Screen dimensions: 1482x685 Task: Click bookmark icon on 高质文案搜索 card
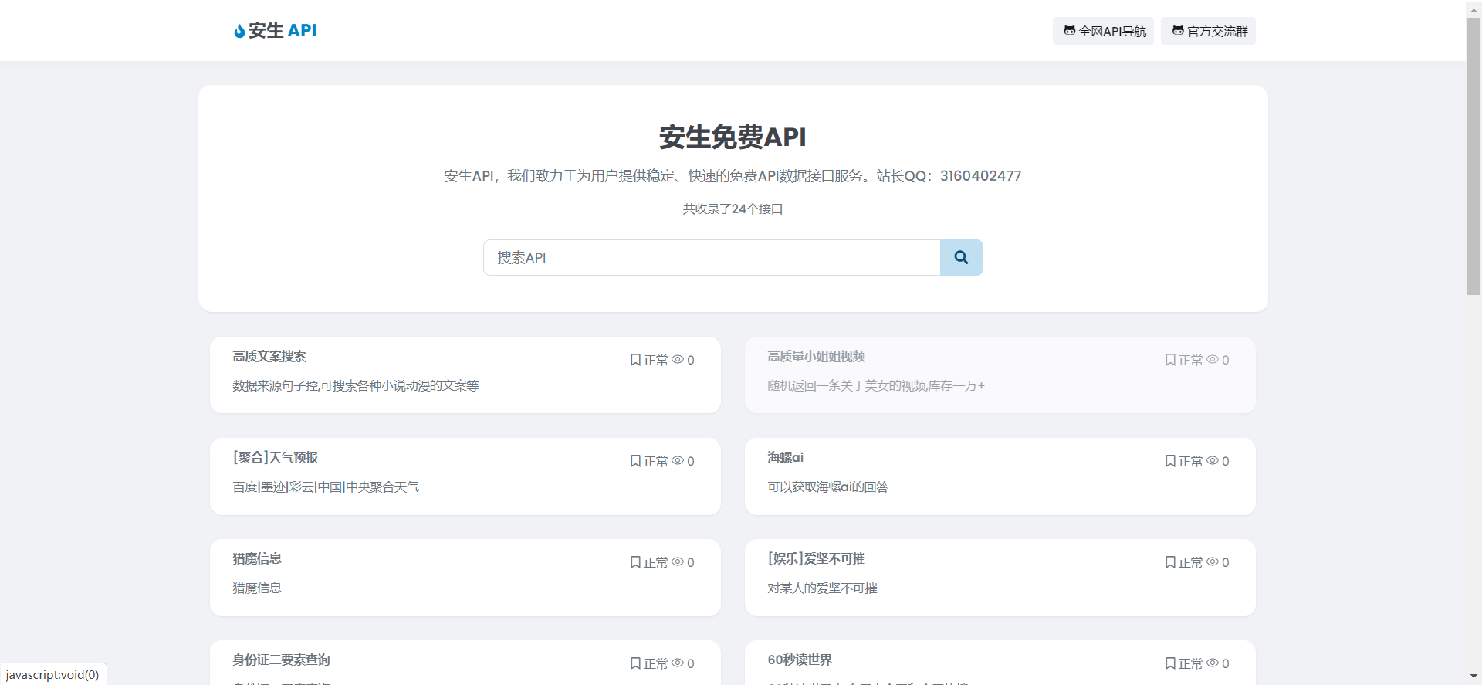[x=635, y=360]
